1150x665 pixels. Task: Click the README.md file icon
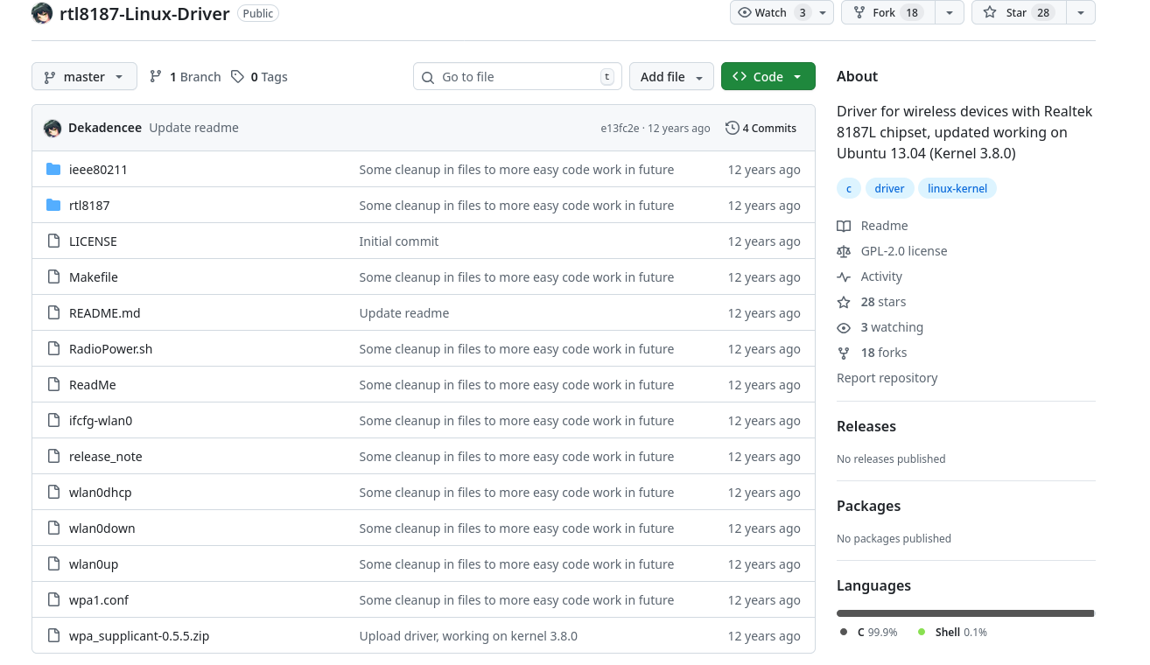pos(53,313)
